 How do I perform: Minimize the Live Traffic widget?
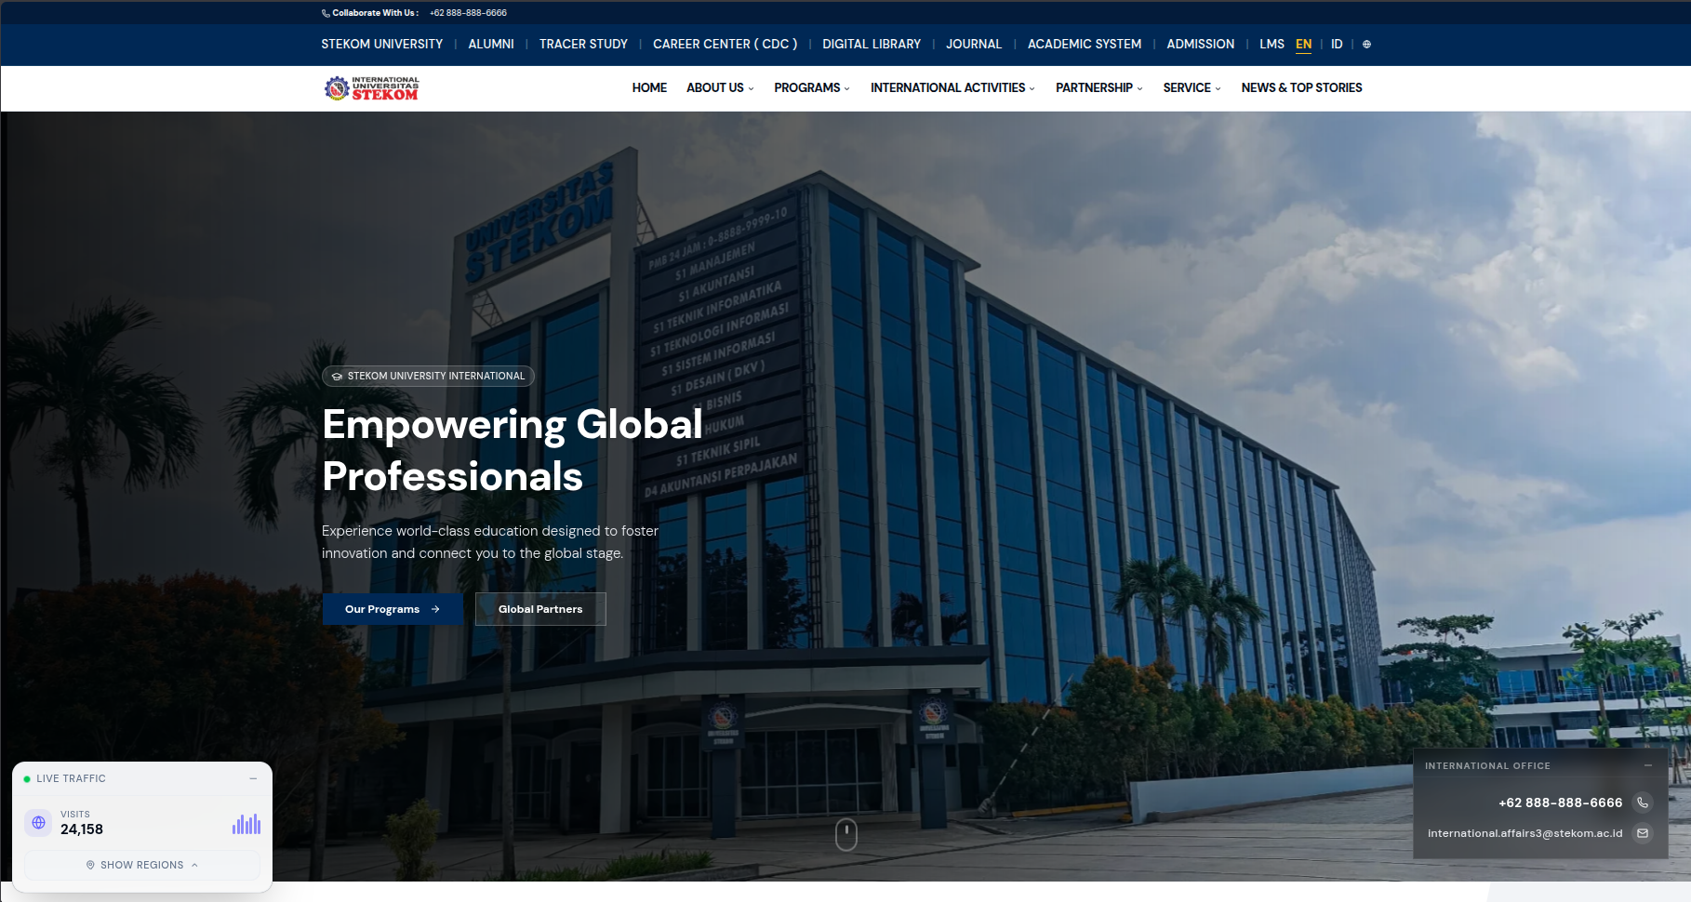coord(253,778)
